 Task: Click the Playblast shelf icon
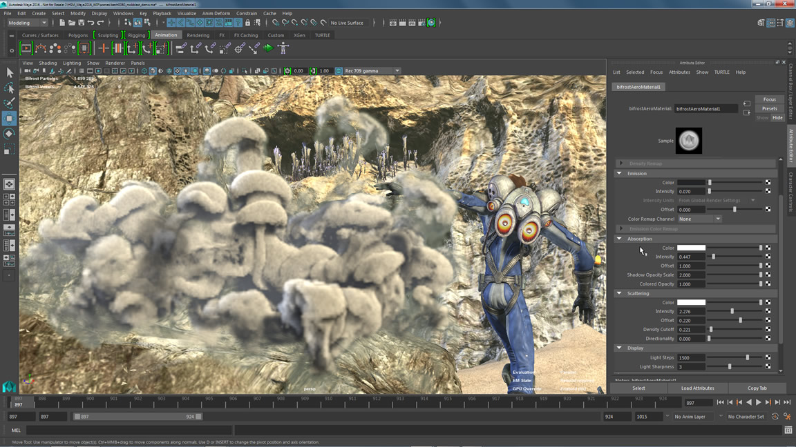click(26, 48)
